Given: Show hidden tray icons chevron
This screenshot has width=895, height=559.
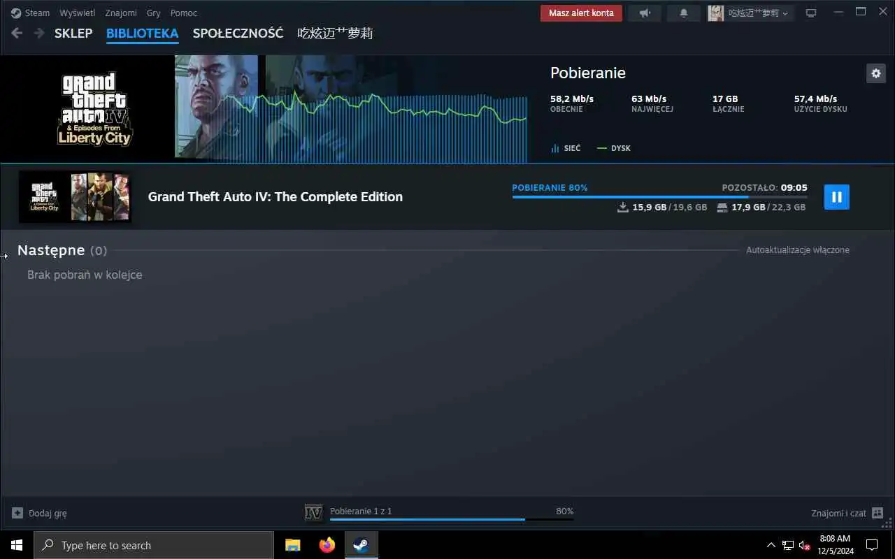Looking at the screenshot, I should tap(771, 545).
